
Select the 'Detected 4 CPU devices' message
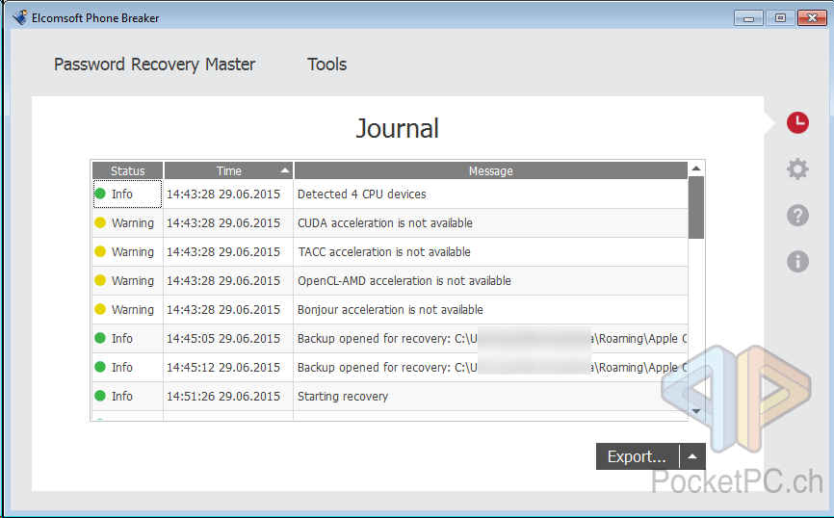362,194
